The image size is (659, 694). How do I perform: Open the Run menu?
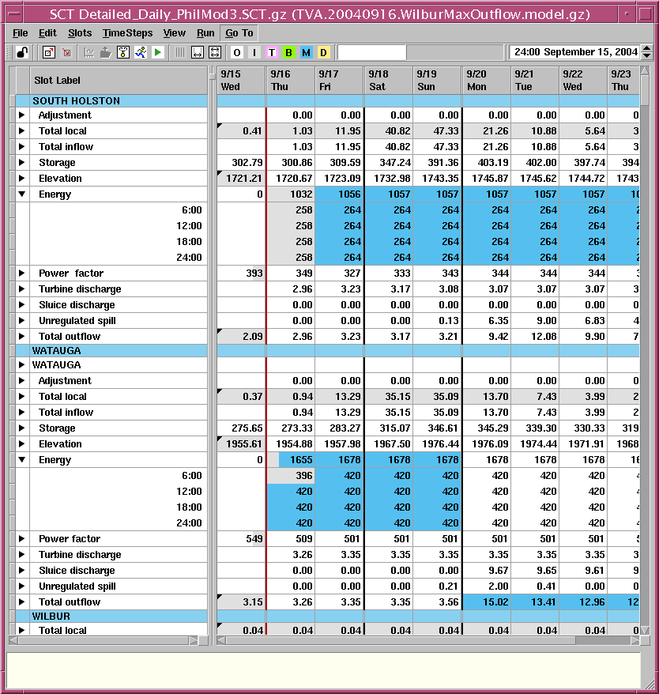(x=205, y=33)
